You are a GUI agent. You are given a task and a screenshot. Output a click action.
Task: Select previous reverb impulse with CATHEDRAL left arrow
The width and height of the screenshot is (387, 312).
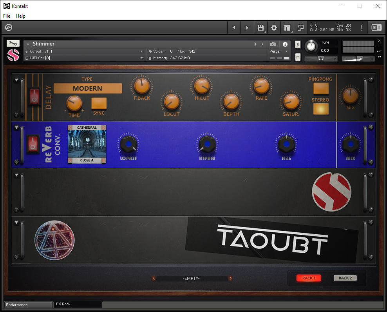(x=71, y=128)
